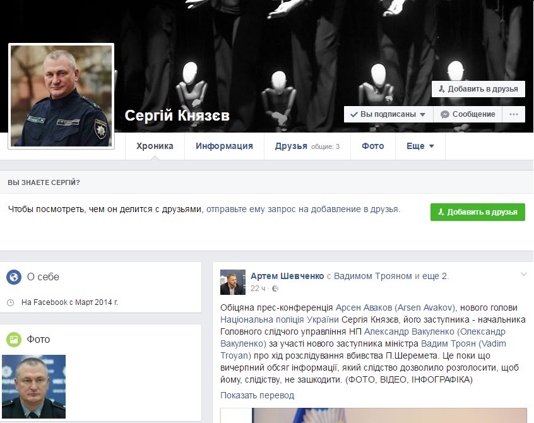Click the Сообщение button
534x423 pixels.
(468, 114)
